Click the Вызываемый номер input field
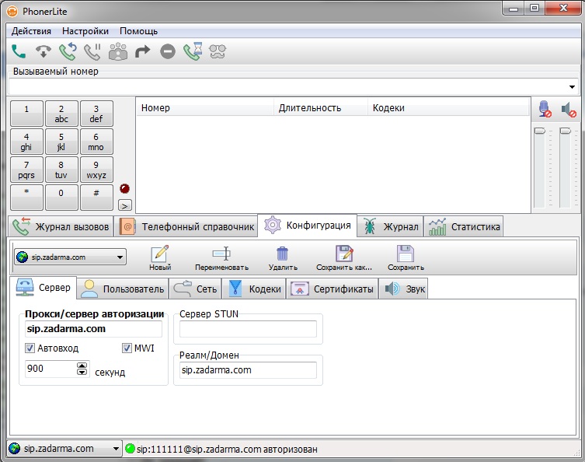 293,86
